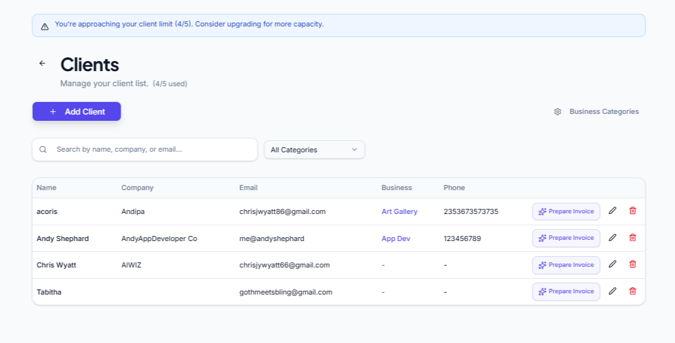This screenshot has width=675, height=343.
Task: Click the gear icon next to Business Categories
Action: click(x=558, y=112)
